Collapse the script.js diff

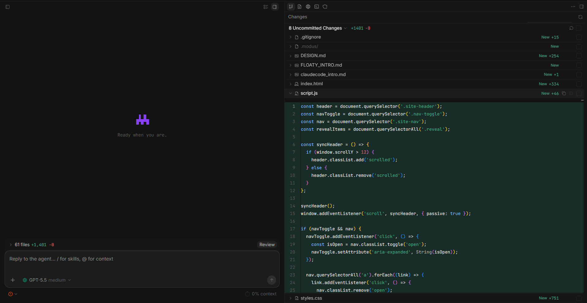point(290,93)
